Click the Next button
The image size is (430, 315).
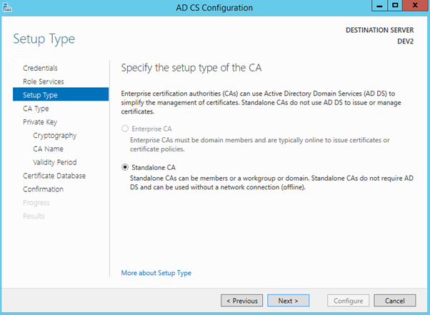pos(289,301)
